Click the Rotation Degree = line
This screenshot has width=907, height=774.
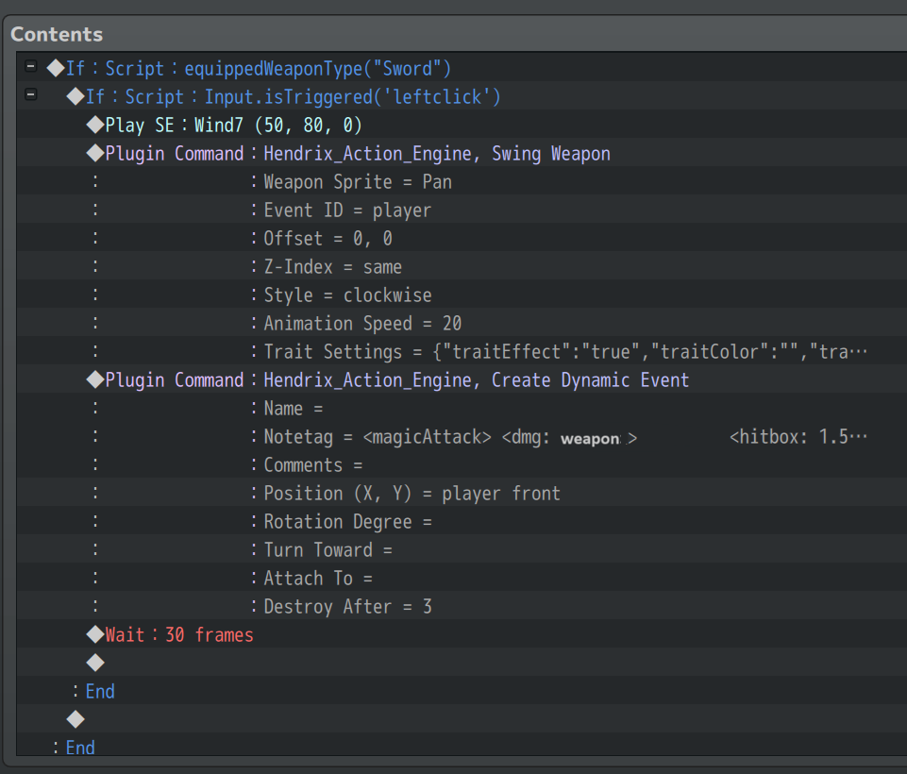point(462,521)
